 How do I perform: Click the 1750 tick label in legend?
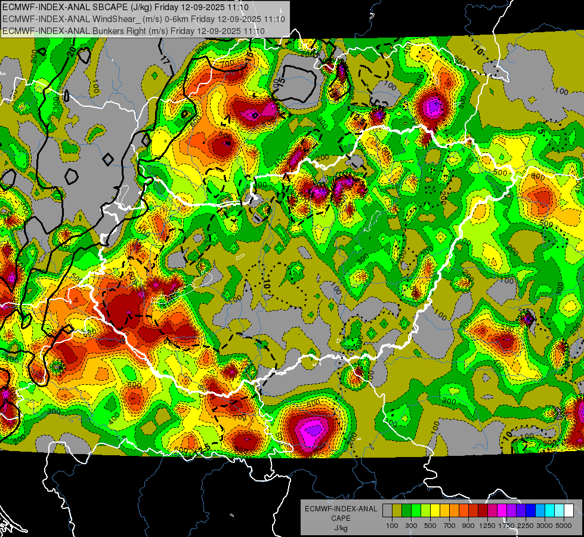(506, 526)
